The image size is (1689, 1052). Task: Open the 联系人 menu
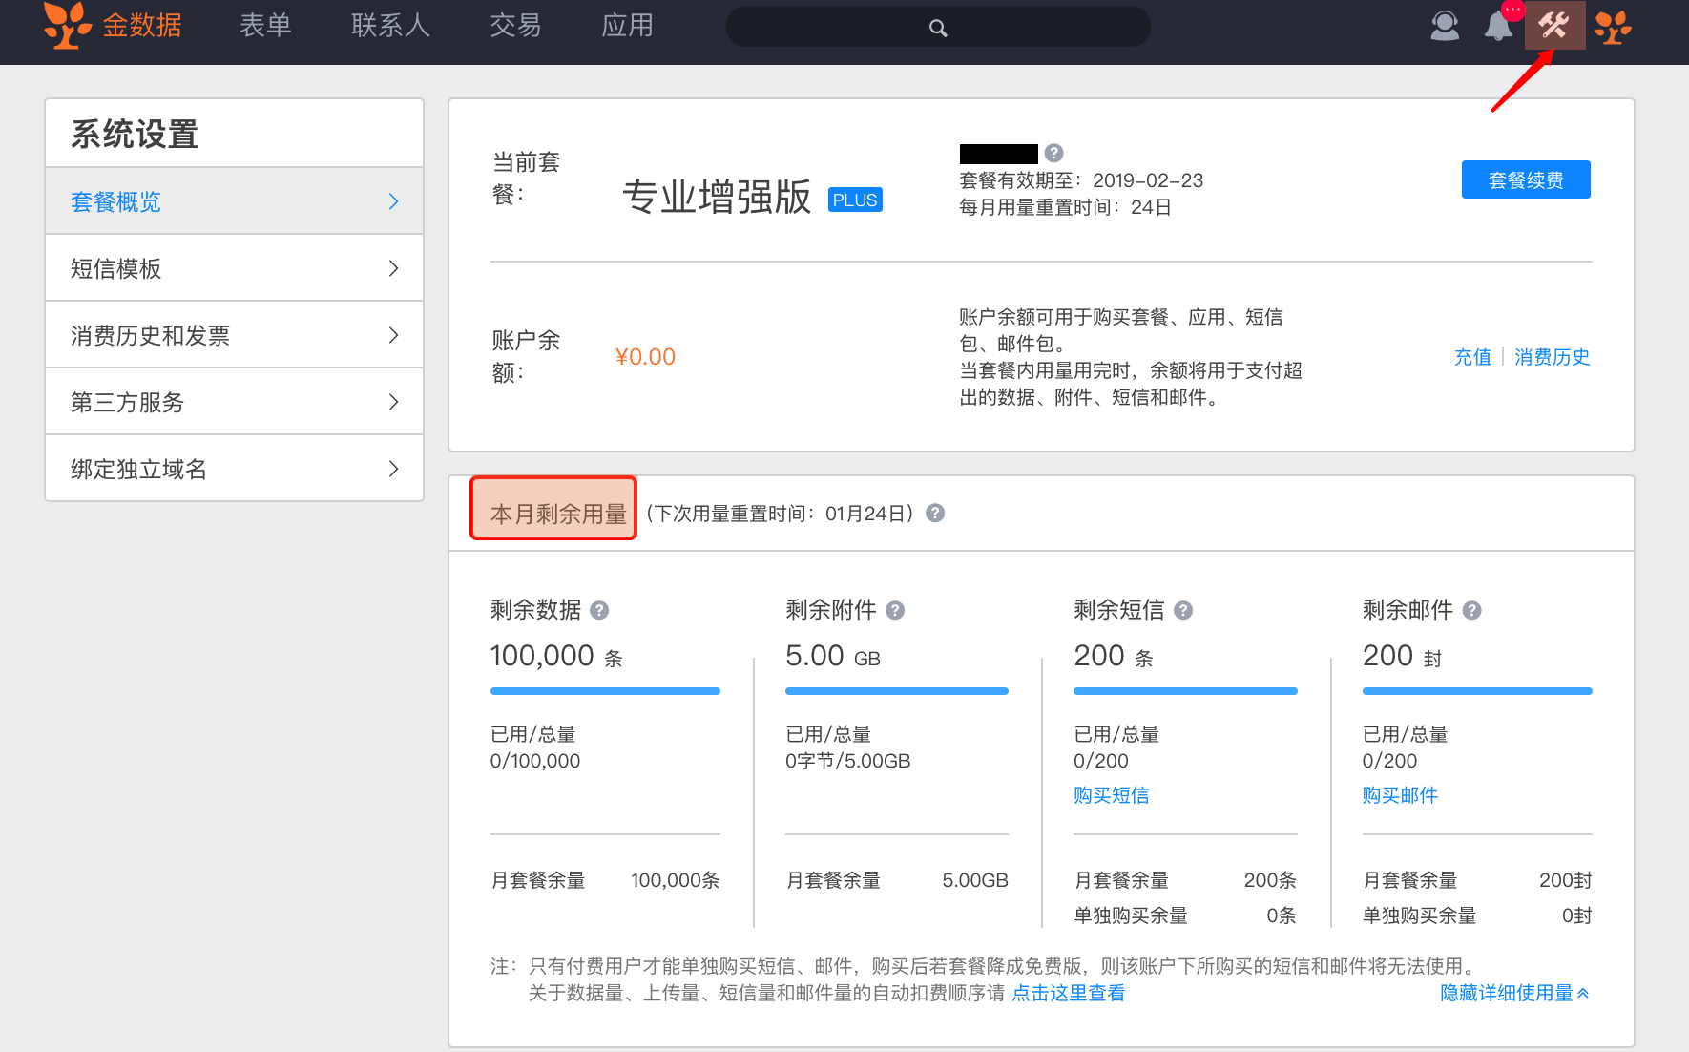(x=390, y=26)
